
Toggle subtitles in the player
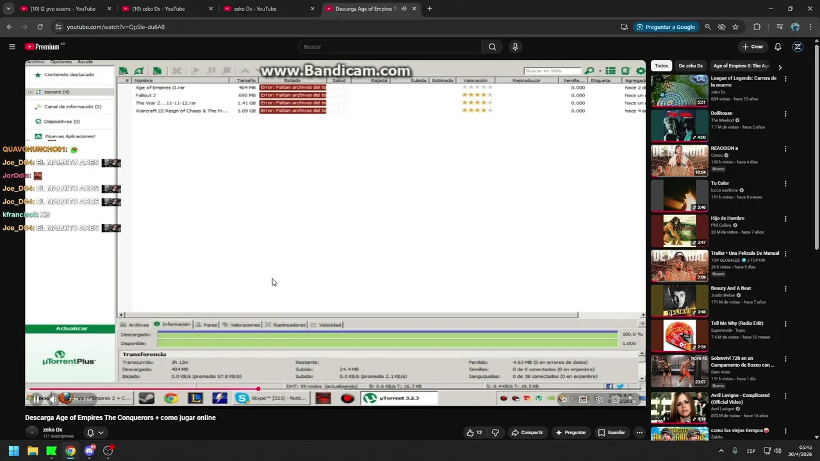(583, 399)
